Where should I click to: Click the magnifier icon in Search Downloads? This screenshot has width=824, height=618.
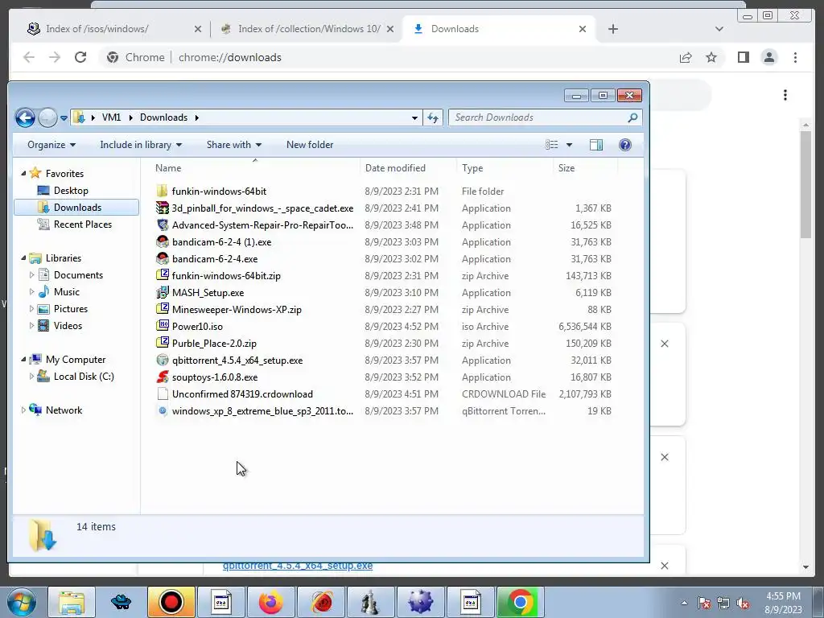632,117
